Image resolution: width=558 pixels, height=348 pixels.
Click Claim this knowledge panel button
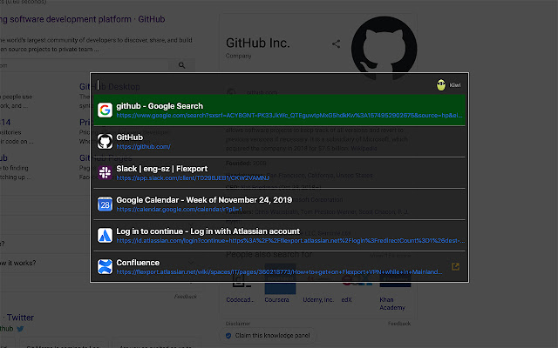[x=268, y=335]
